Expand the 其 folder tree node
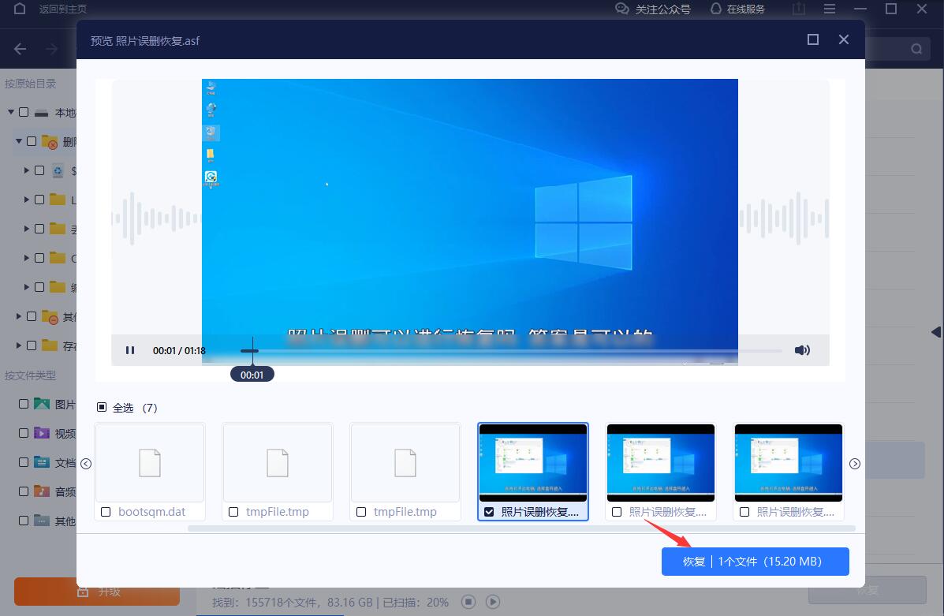Viewport: 944px width, 616px height. [19, 316]
